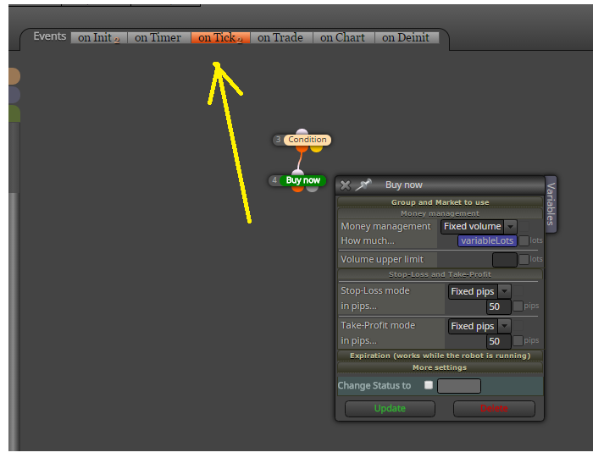Open the on Deinit events tab

tap(406, 38)
